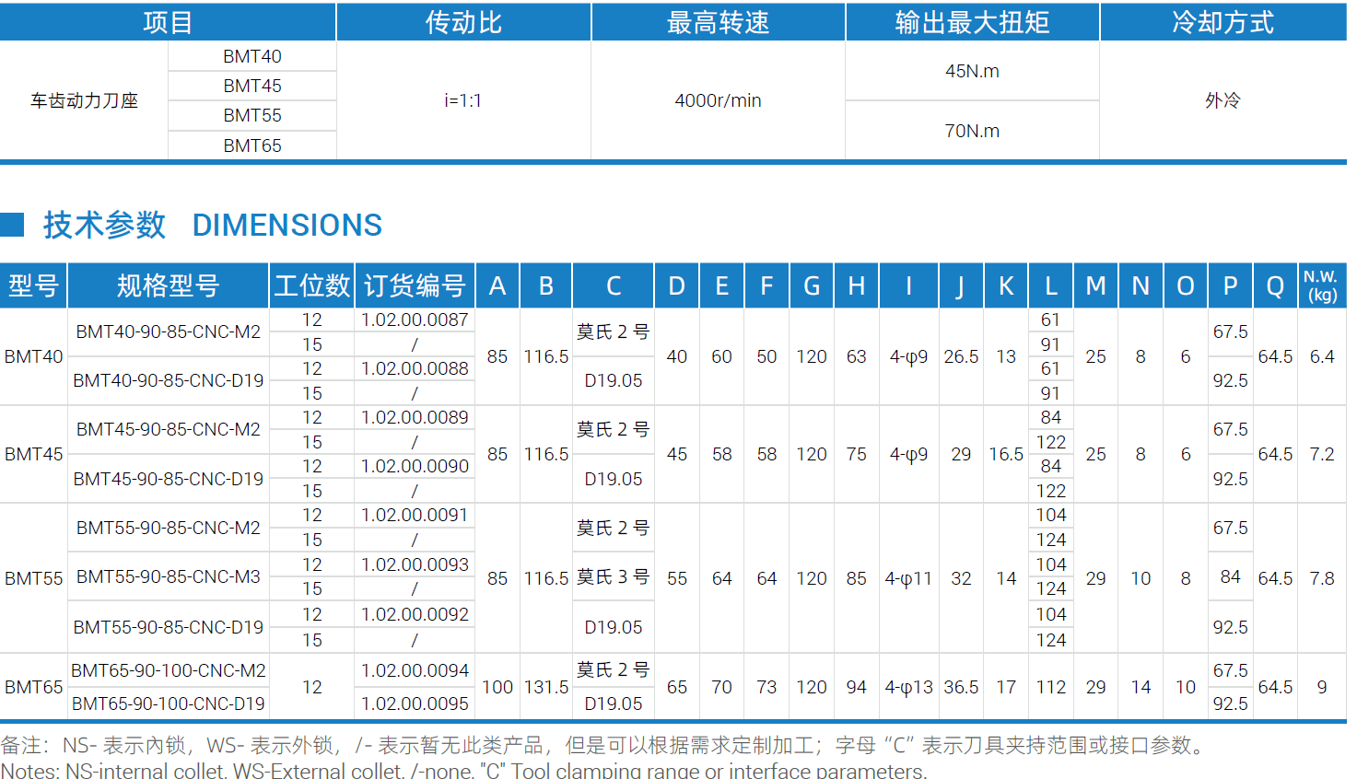Click the blue square beside 技术参数 heading
This screenshot has height=779, width=1357.
pos(11,225)
